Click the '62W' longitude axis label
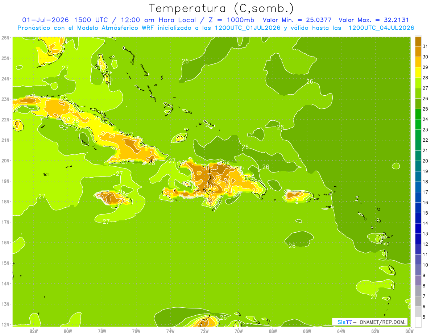Screen dimensions: 435x336 pyautogui.click(x=375, y=331)
